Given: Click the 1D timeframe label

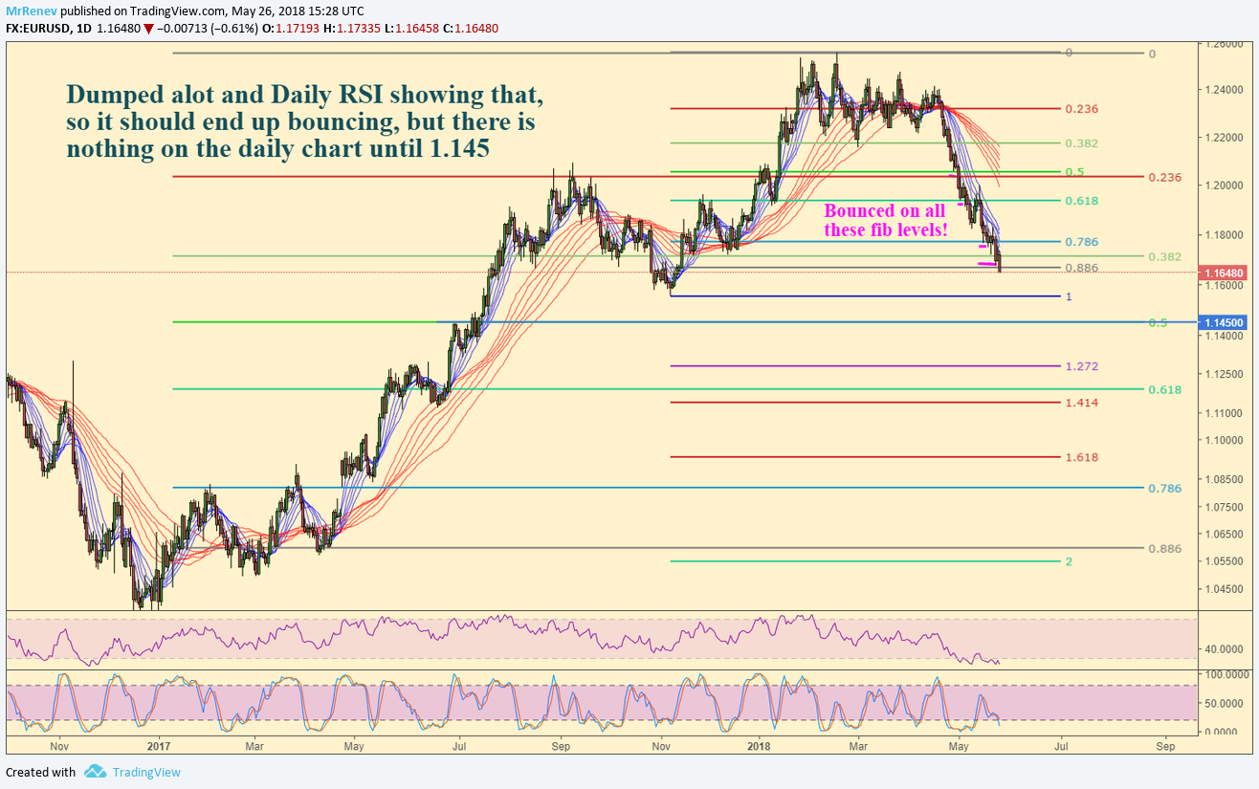Looking at the screenshot, I should 86,29.
